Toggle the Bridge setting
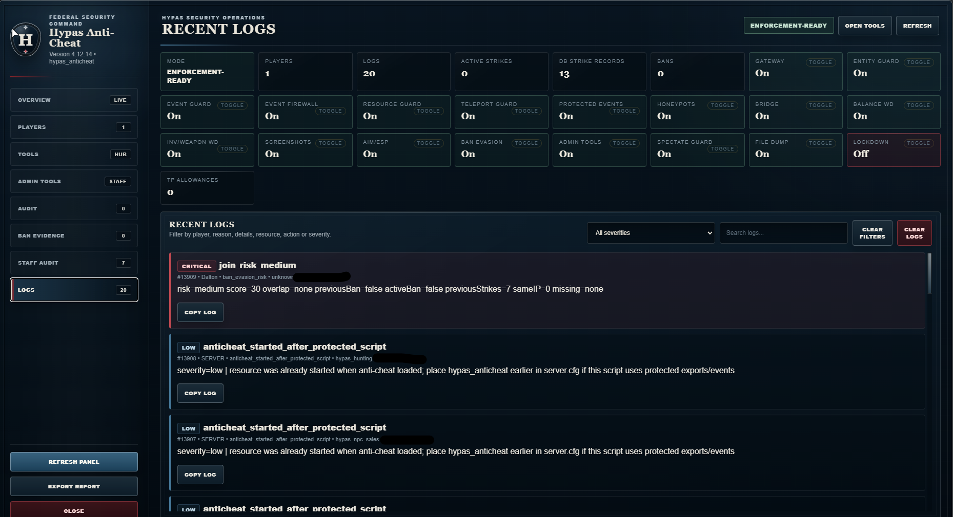 pos(820,105)
